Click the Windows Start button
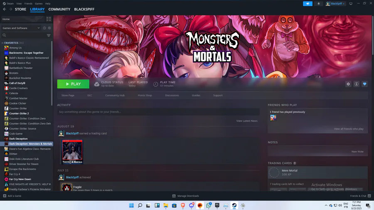 tap(131, 205)
